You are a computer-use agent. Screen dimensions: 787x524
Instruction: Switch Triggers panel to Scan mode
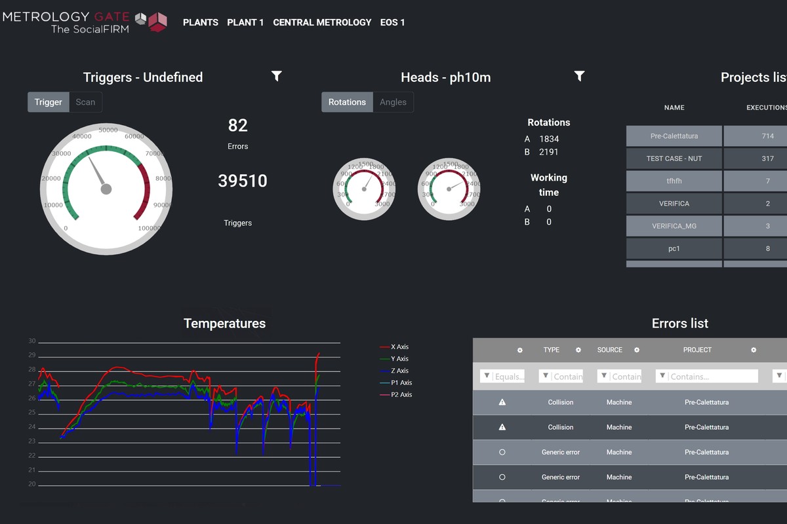point(85,102)
